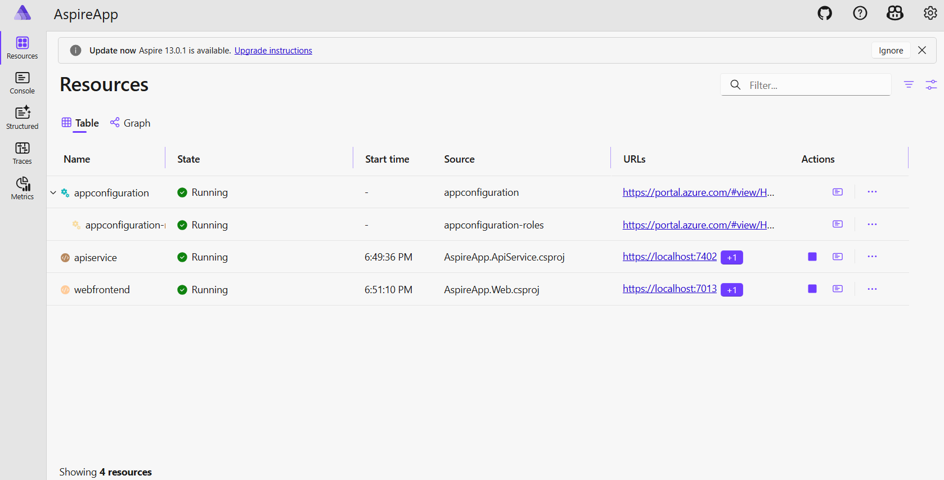Select the appconfiguration-roles child resource name
Screen dimensions: 944x480
[125, 225]
